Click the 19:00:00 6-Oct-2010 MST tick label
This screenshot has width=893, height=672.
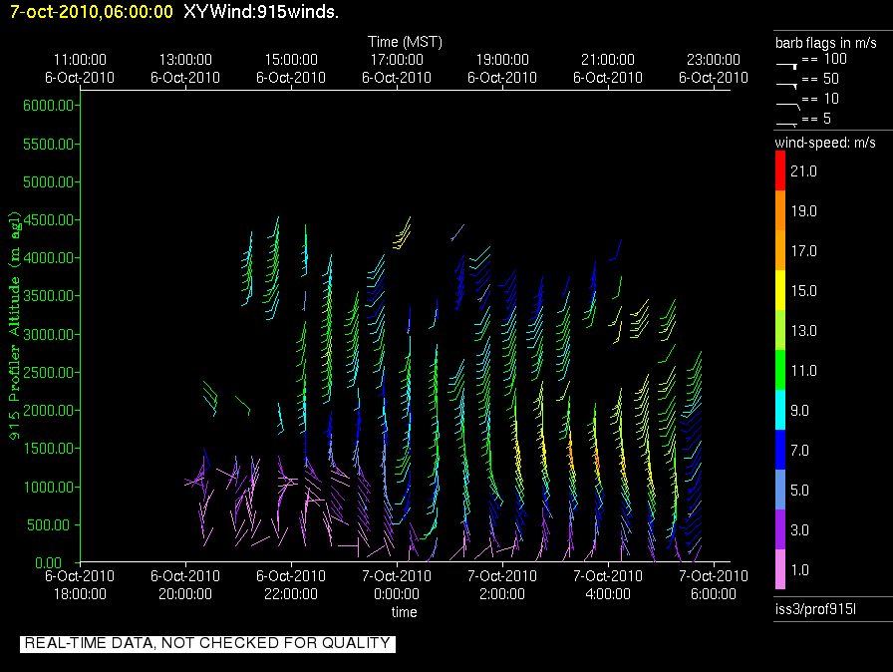[x=502, y=69]
